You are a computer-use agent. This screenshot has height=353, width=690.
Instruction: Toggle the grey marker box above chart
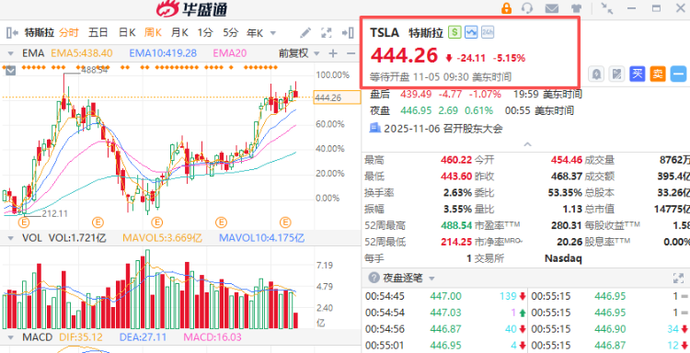(x=10, y=71)
